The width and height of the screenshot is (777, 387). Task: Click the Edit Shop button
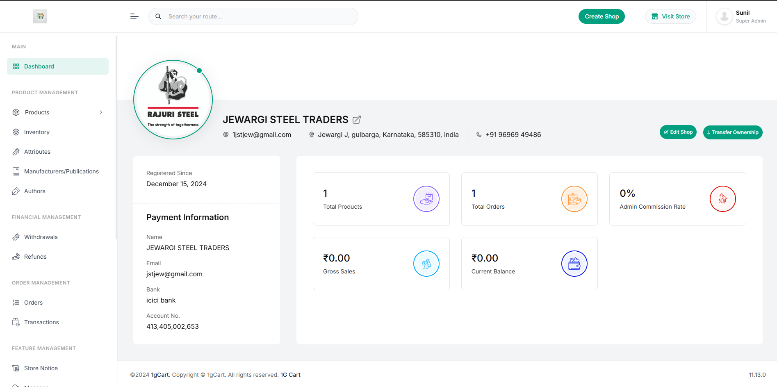pos(678,132)
